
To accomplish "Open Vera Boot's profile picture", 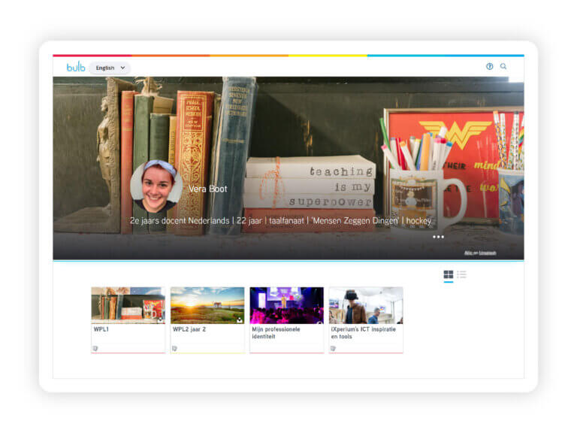I will click(156, 186).
